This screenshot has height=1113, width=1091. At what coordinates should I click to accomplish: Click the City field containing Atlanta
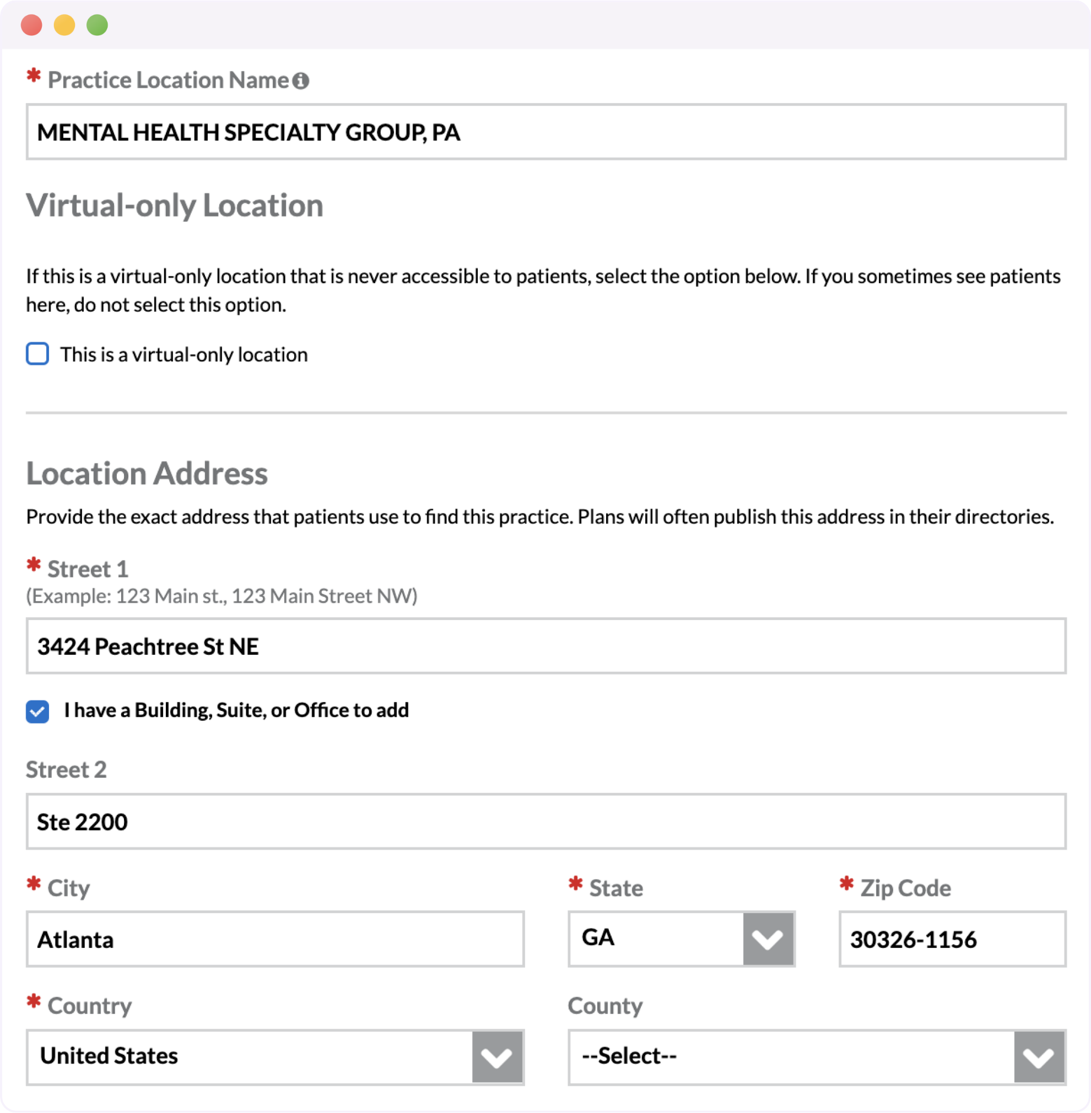[x=275, y=939]
